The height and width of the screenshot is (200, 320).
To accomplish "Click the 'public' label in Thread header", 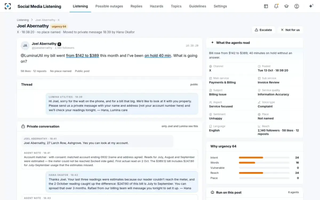I will pos(194,85).
